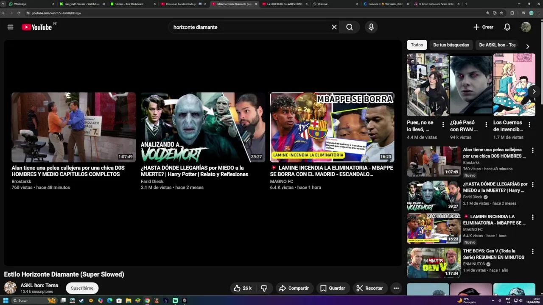Open Chrome three-dot menu

tap(539, 13)
